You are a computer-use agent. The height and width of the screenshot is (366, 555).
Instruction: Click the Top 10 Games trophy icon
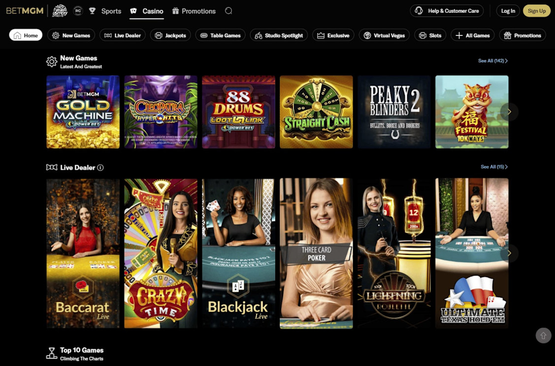click(x=52, y=353)
